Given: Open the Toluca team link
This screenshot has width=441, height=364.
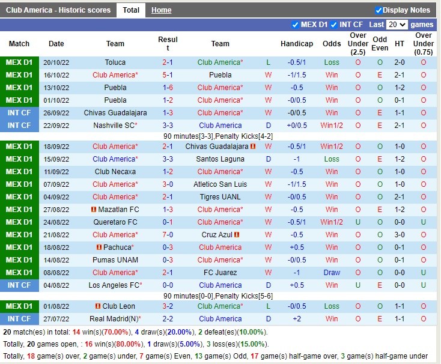Looking at the screenshot, I should point(115,62).
